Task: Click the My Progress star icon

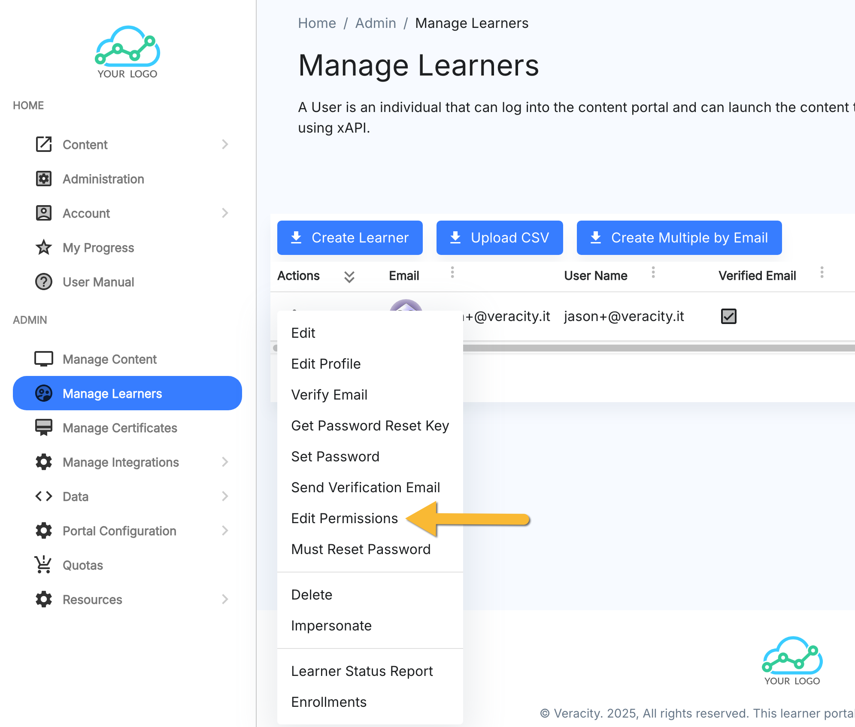Action: click(x=43, y=247)
